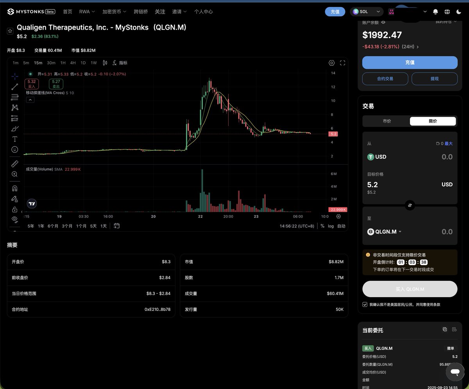Toggle 自动 auto scale

[x=341, y=226]
